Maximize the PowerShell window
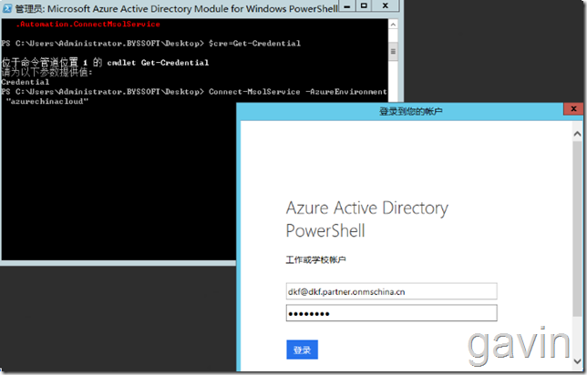 click(x=364, y=6)
